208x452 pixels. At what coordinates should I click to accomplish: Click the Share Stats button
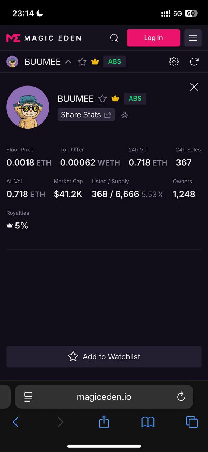(86, 115)
